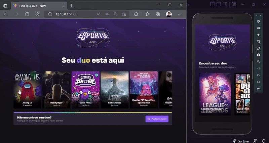Tap the emulator Overview square
The height and width of the screenshot is (143, 269).
258,82
